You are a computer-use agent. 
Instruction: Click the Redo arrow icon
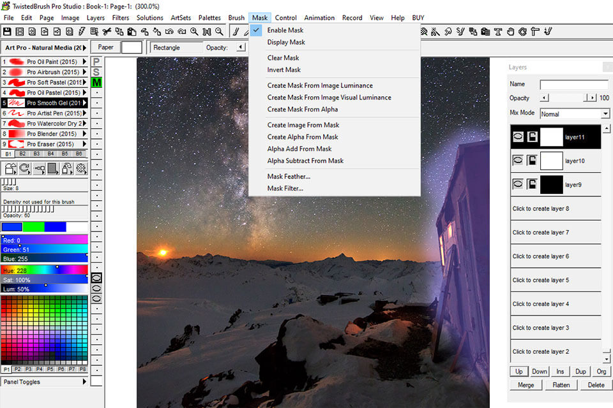(182, 32)
